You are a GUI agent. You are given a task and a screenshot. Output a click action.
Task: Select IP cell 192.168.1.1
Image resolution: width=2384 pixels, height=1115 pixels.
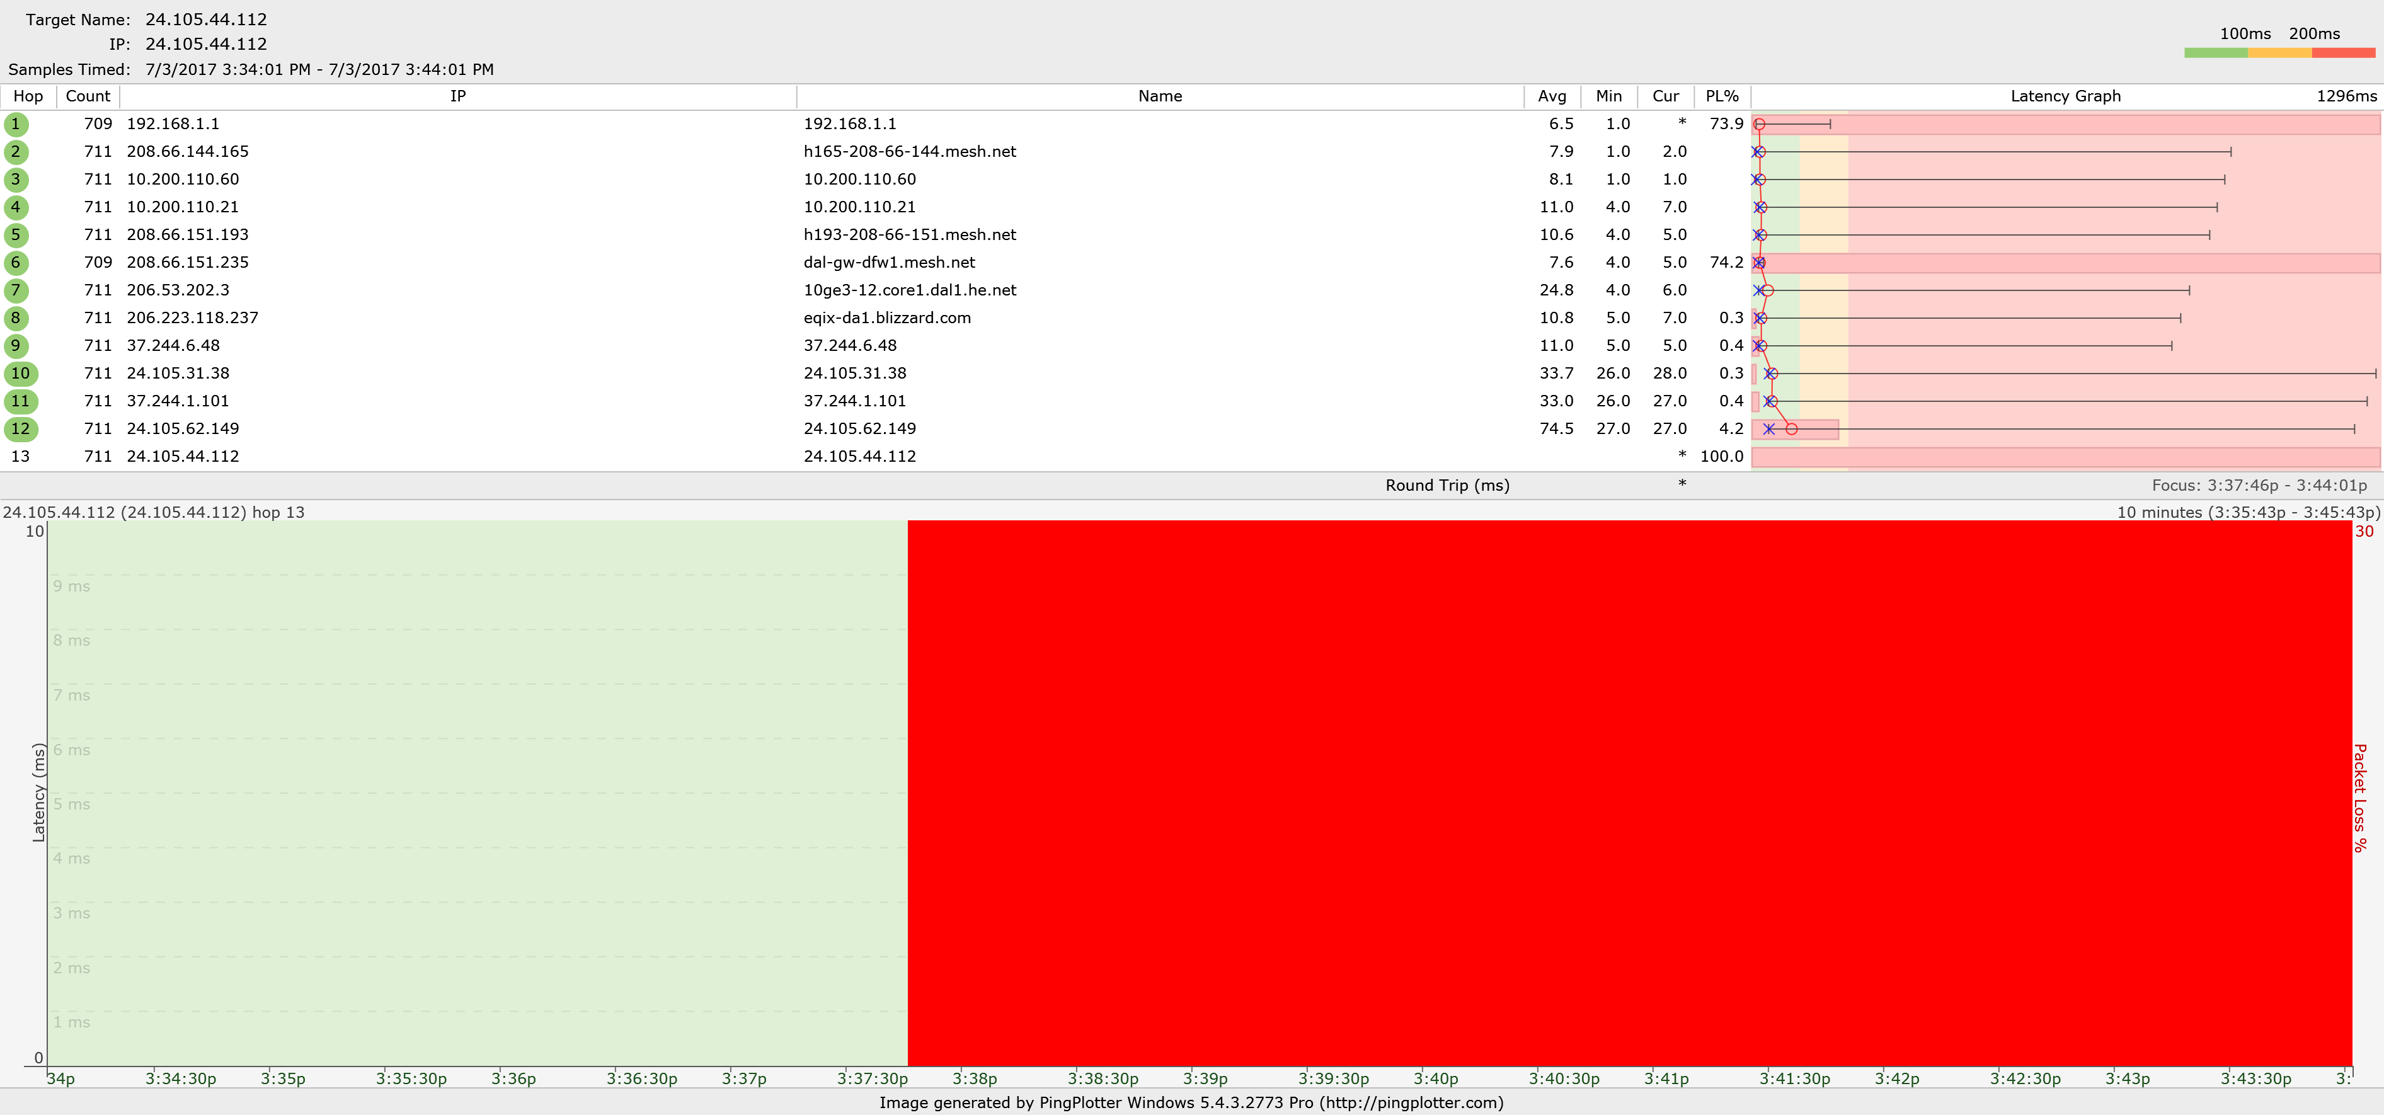tap(173, 124)
